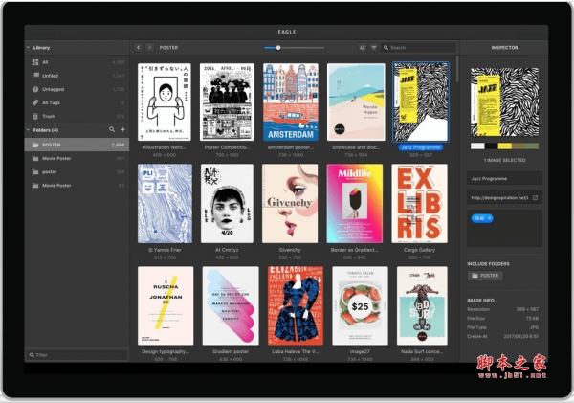Adjust the thumbnail size slider
Screen dimensions: 574x403
(x=295, y=48)
